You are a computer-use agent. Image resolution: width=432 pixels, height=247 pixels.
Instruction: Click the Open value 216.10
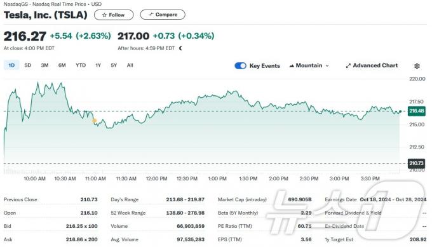pos(89,213)
